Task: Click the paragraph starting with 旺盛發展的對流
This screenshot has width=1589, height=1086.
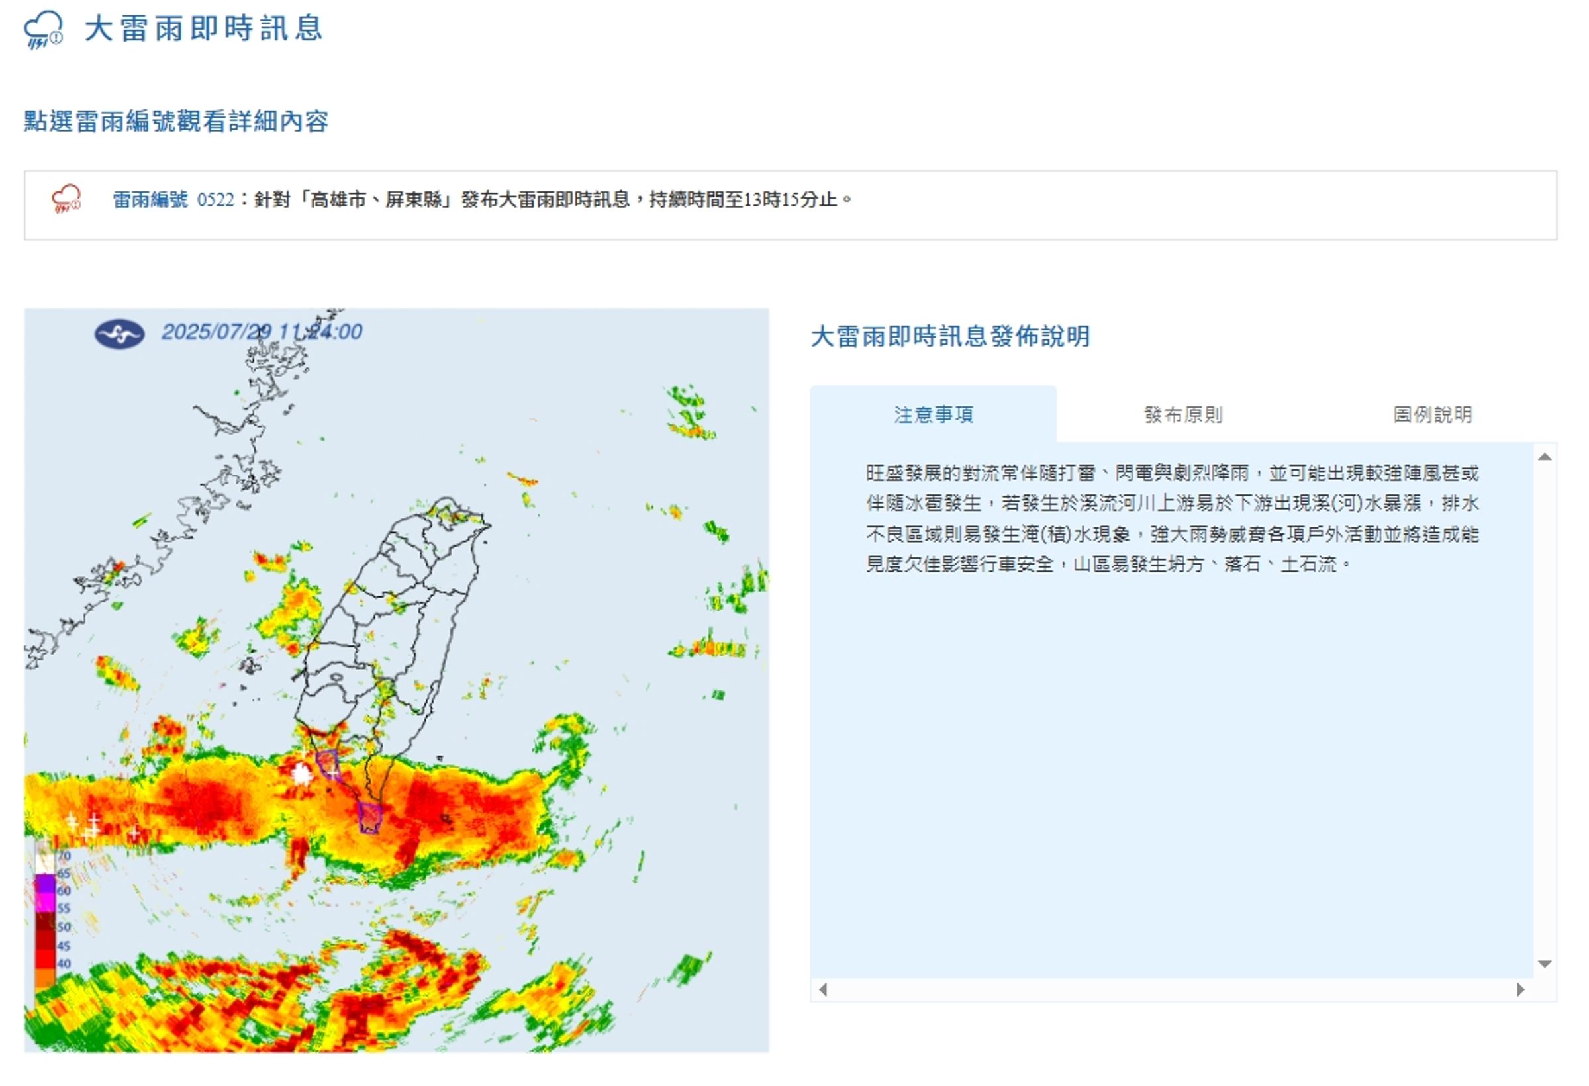Action: point(1172,518)
